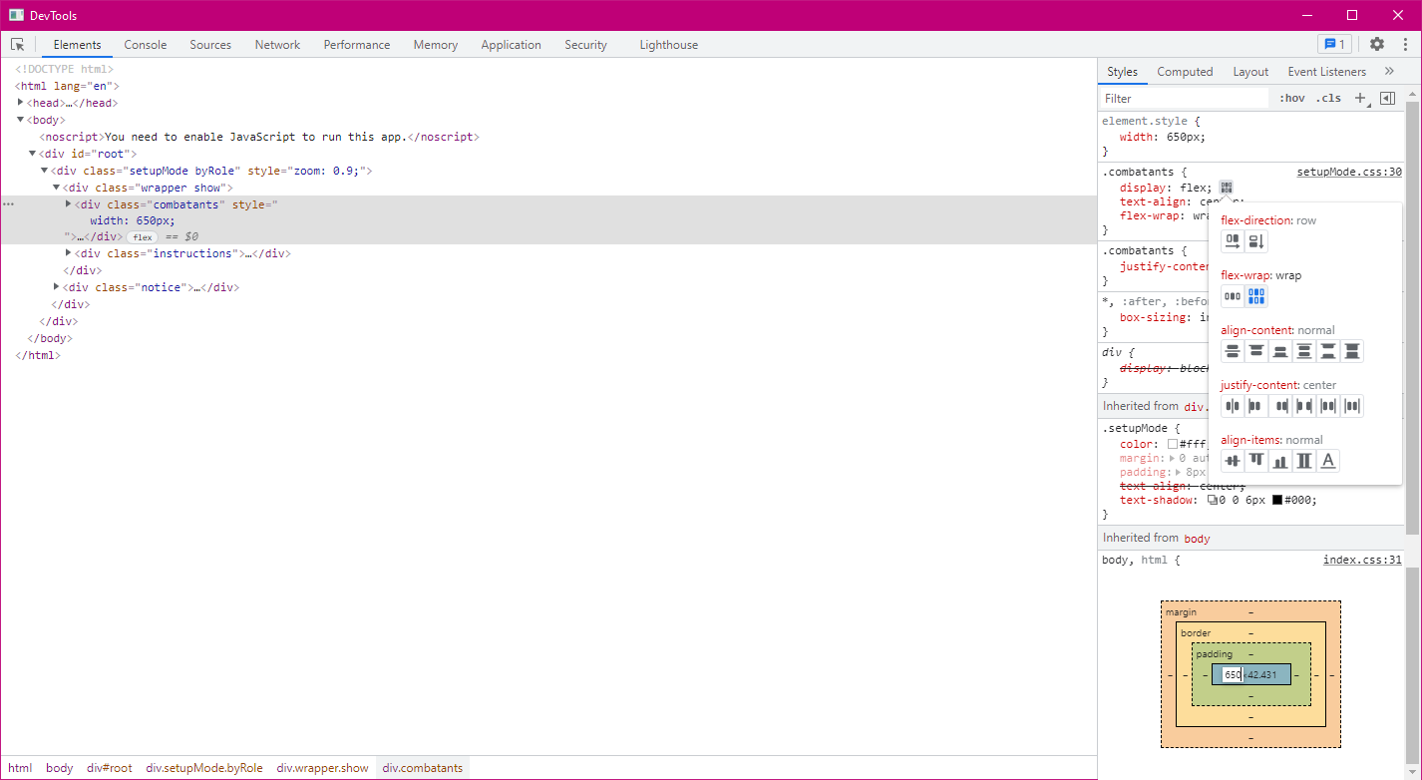The width and height of the screenshot is (1422, 780).
Task: Open the Lighthouse tab
Action: 669,45
